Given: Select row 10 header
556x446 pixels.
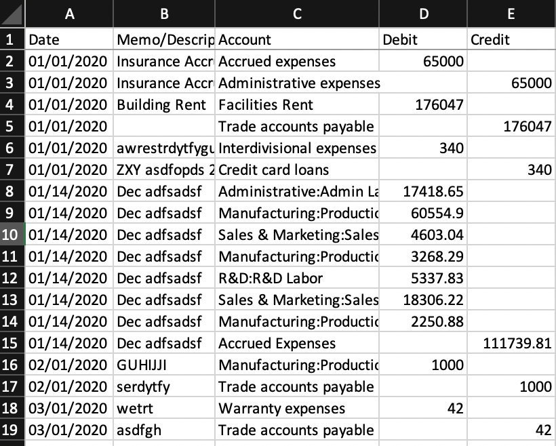Looking at the screenshot, I should point(12,235).
